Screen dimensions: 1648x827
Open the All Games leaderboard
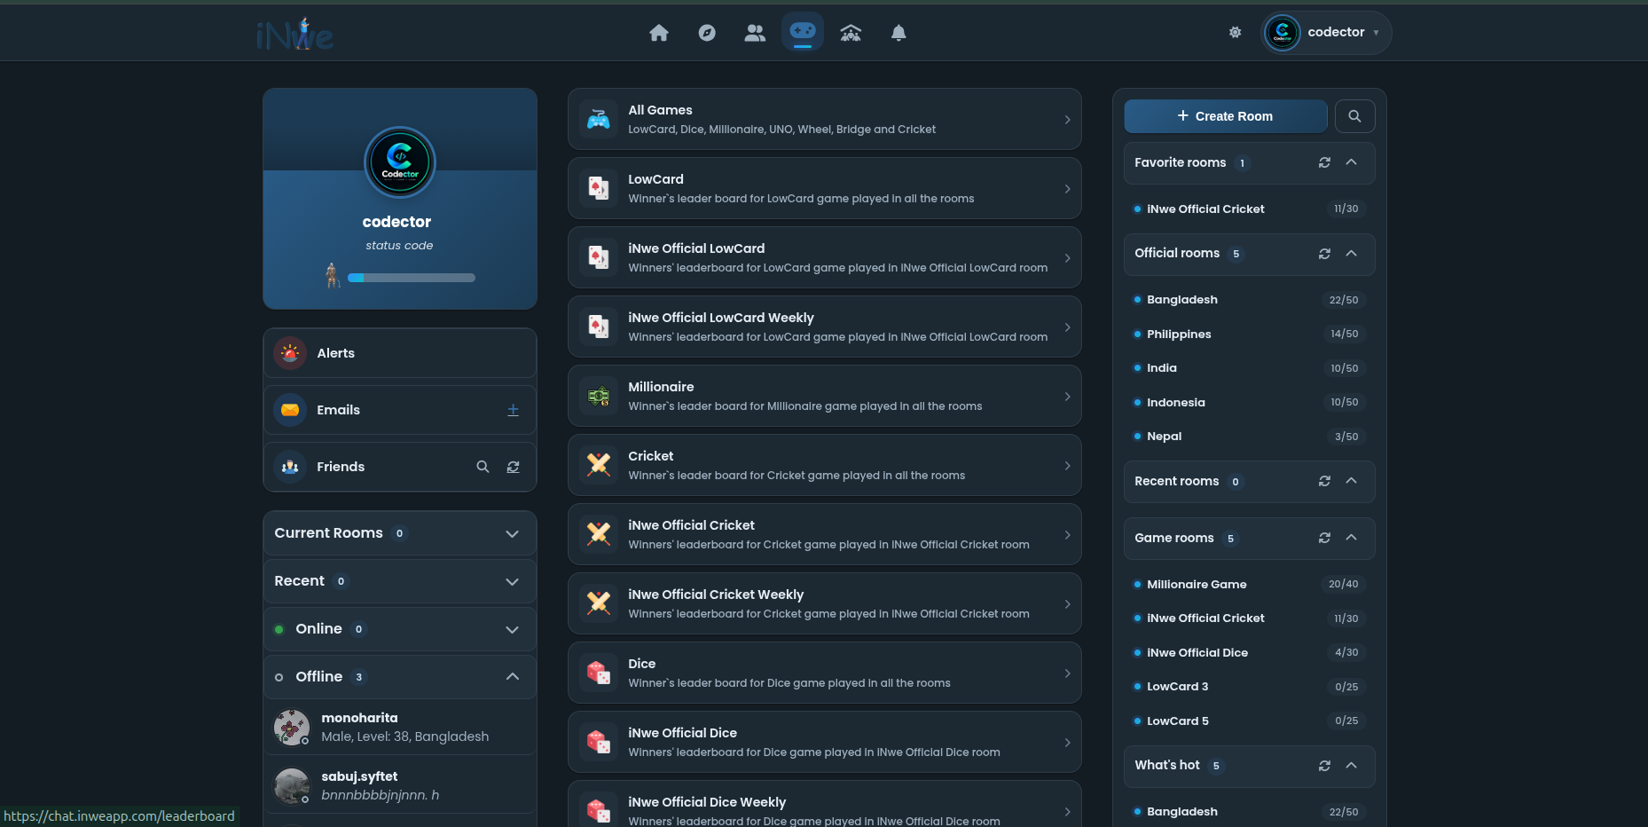coord(825,119)
